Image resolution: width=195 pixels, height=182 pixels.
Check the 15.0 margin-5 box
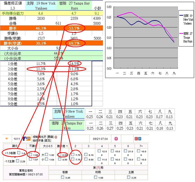pos(112,151)
